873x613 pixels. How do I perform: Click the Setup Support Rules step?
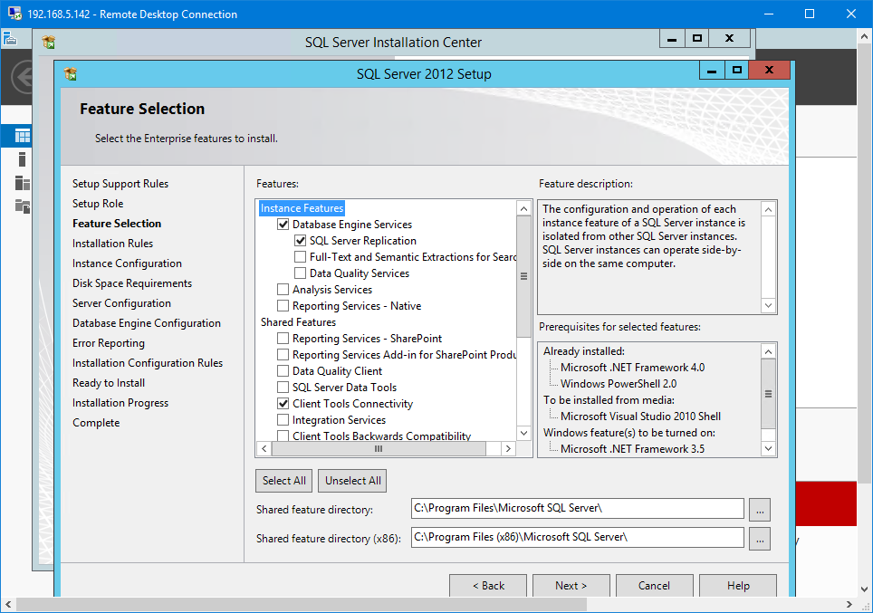[x=120, y=184]
